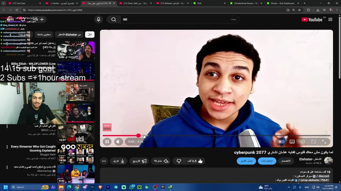Open WhatsApp from the taskbar

point(132,187)
